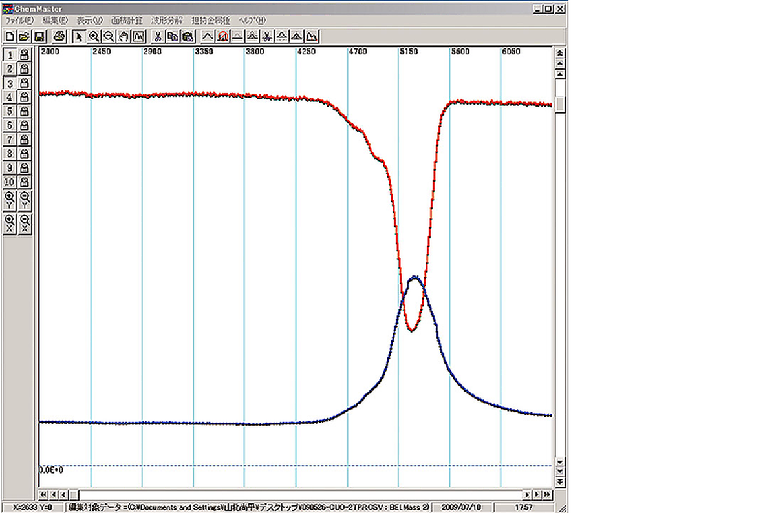Select data channel 2 button
Screen dimensions: 776x513
pyautogui.click(x=10, y=68)
